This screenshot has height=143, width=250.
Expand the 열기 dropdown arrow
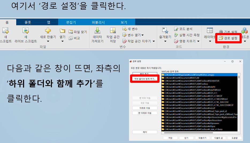point(62,41)
